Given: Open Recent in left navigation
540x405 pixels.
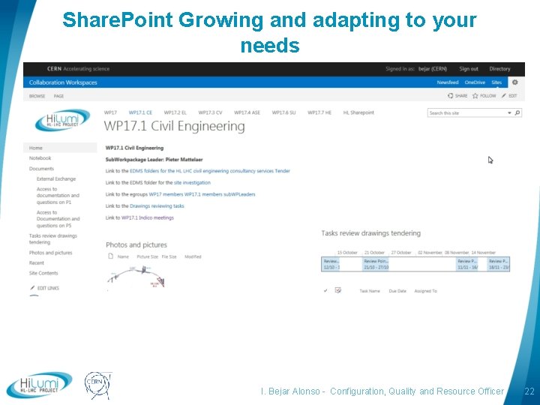Looking at the screenshot, I should [37, 262].
